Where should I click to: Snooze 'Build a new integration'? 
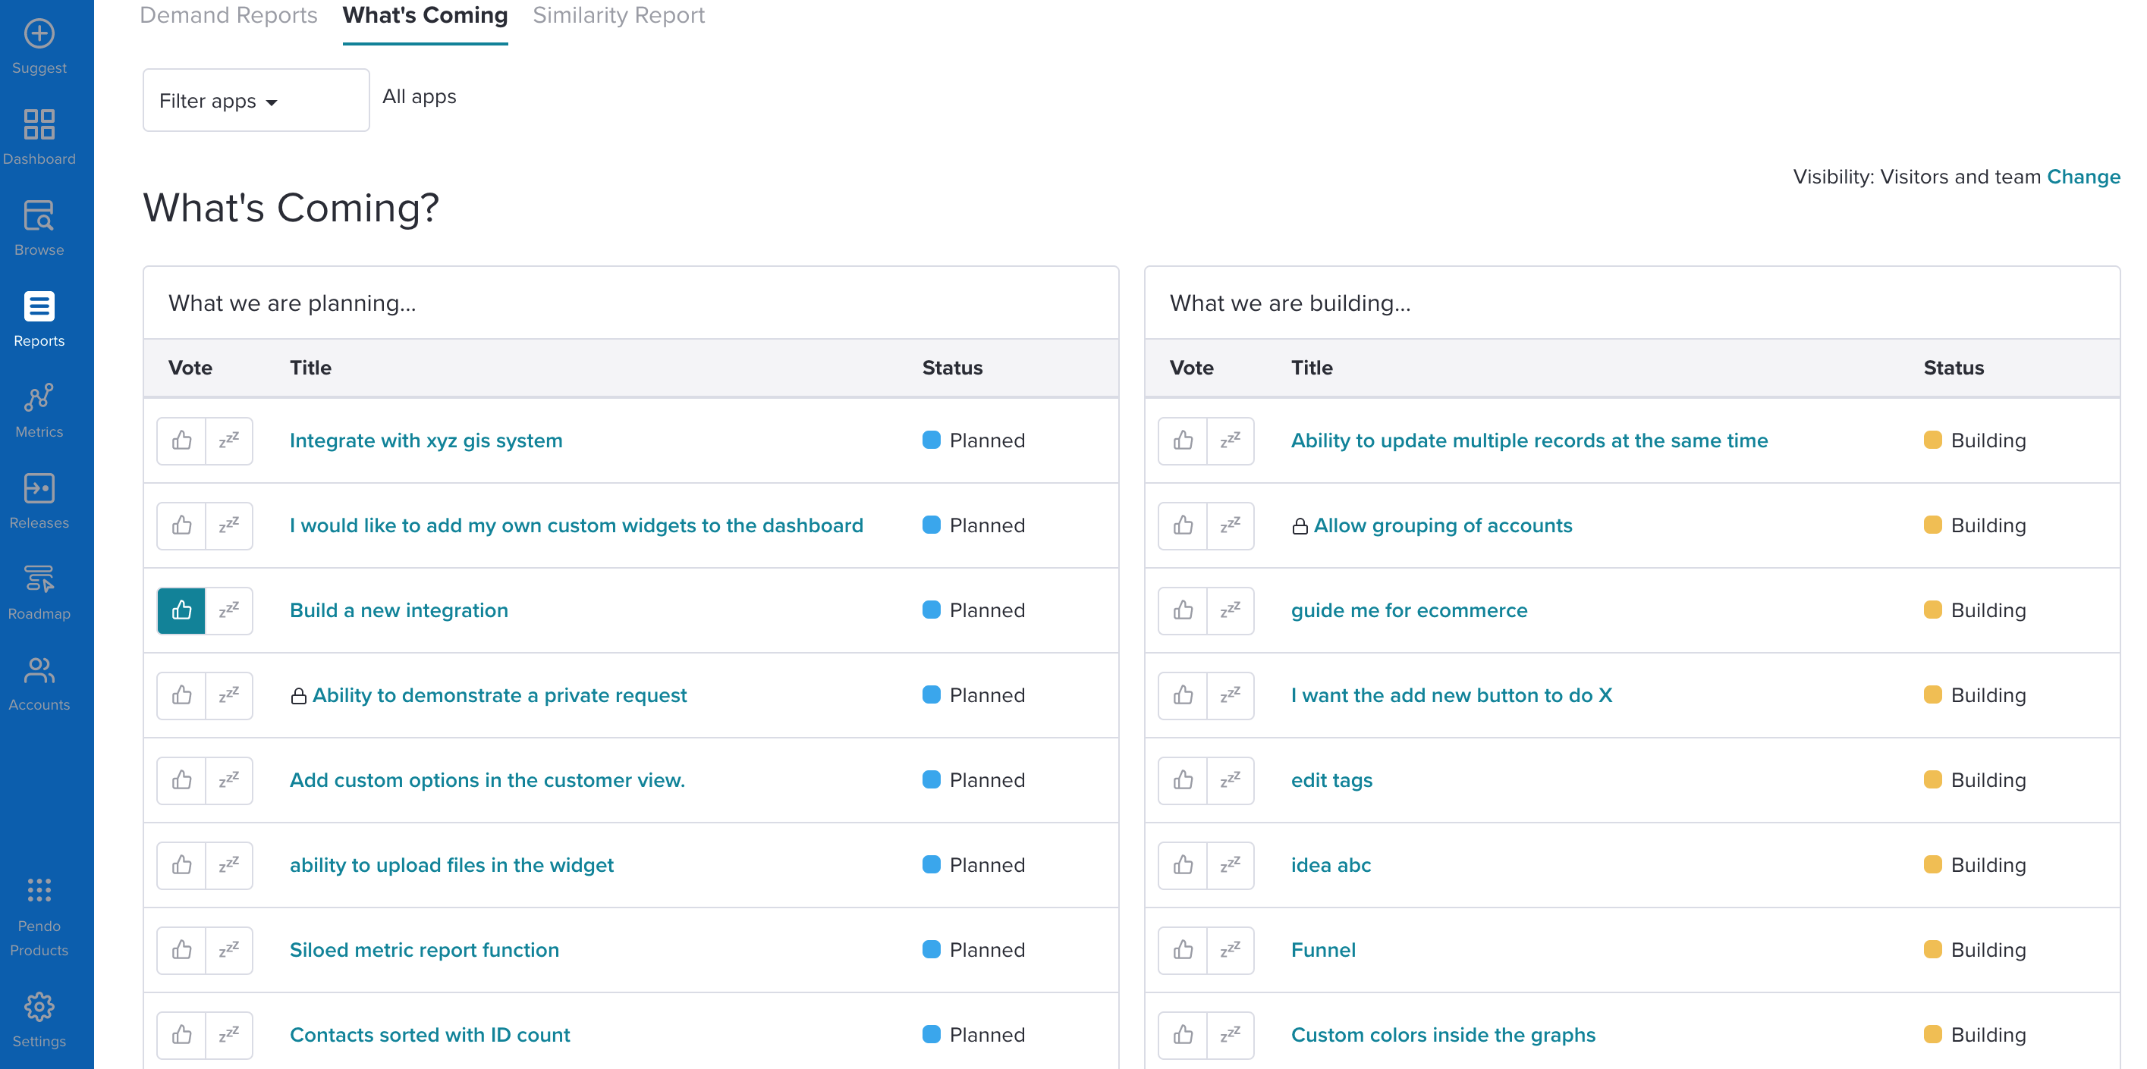pos(229,611)
